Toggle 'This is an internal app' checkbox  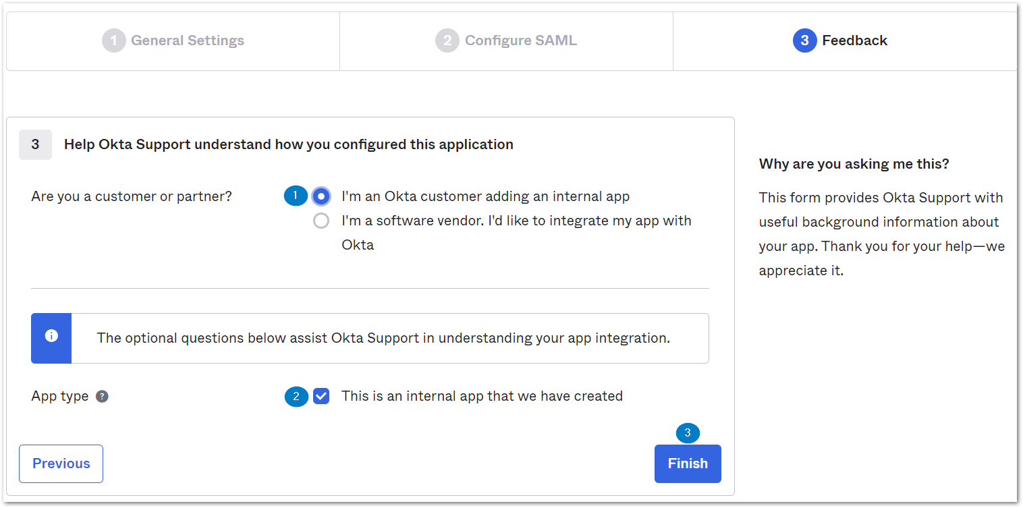click(x=321, y=396)
